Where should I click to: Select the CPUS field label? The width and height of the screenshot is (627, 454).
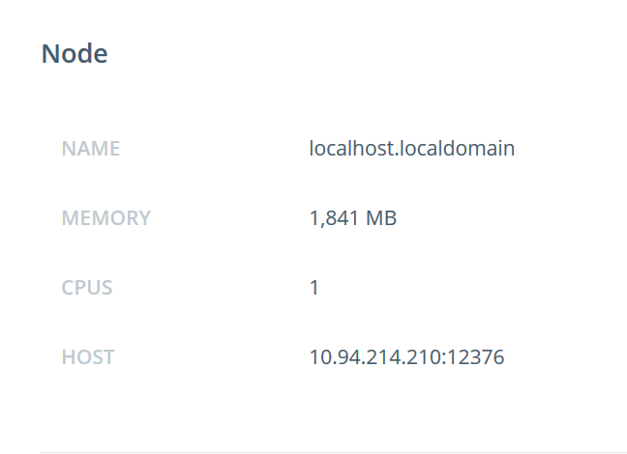[87, 288]
